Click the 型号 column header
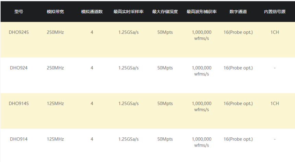This screenshot has width=295, height=162. pos(19,12)
